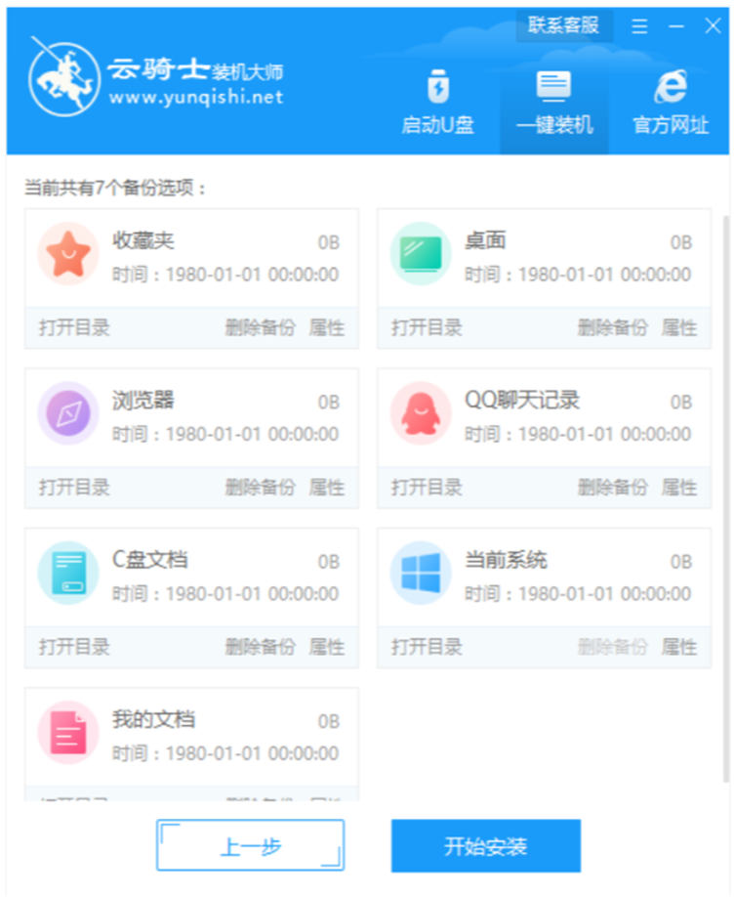Open directory for 收藏夹 backup
The width and height of the screenshot is (735, 897).
coord(74,327)
